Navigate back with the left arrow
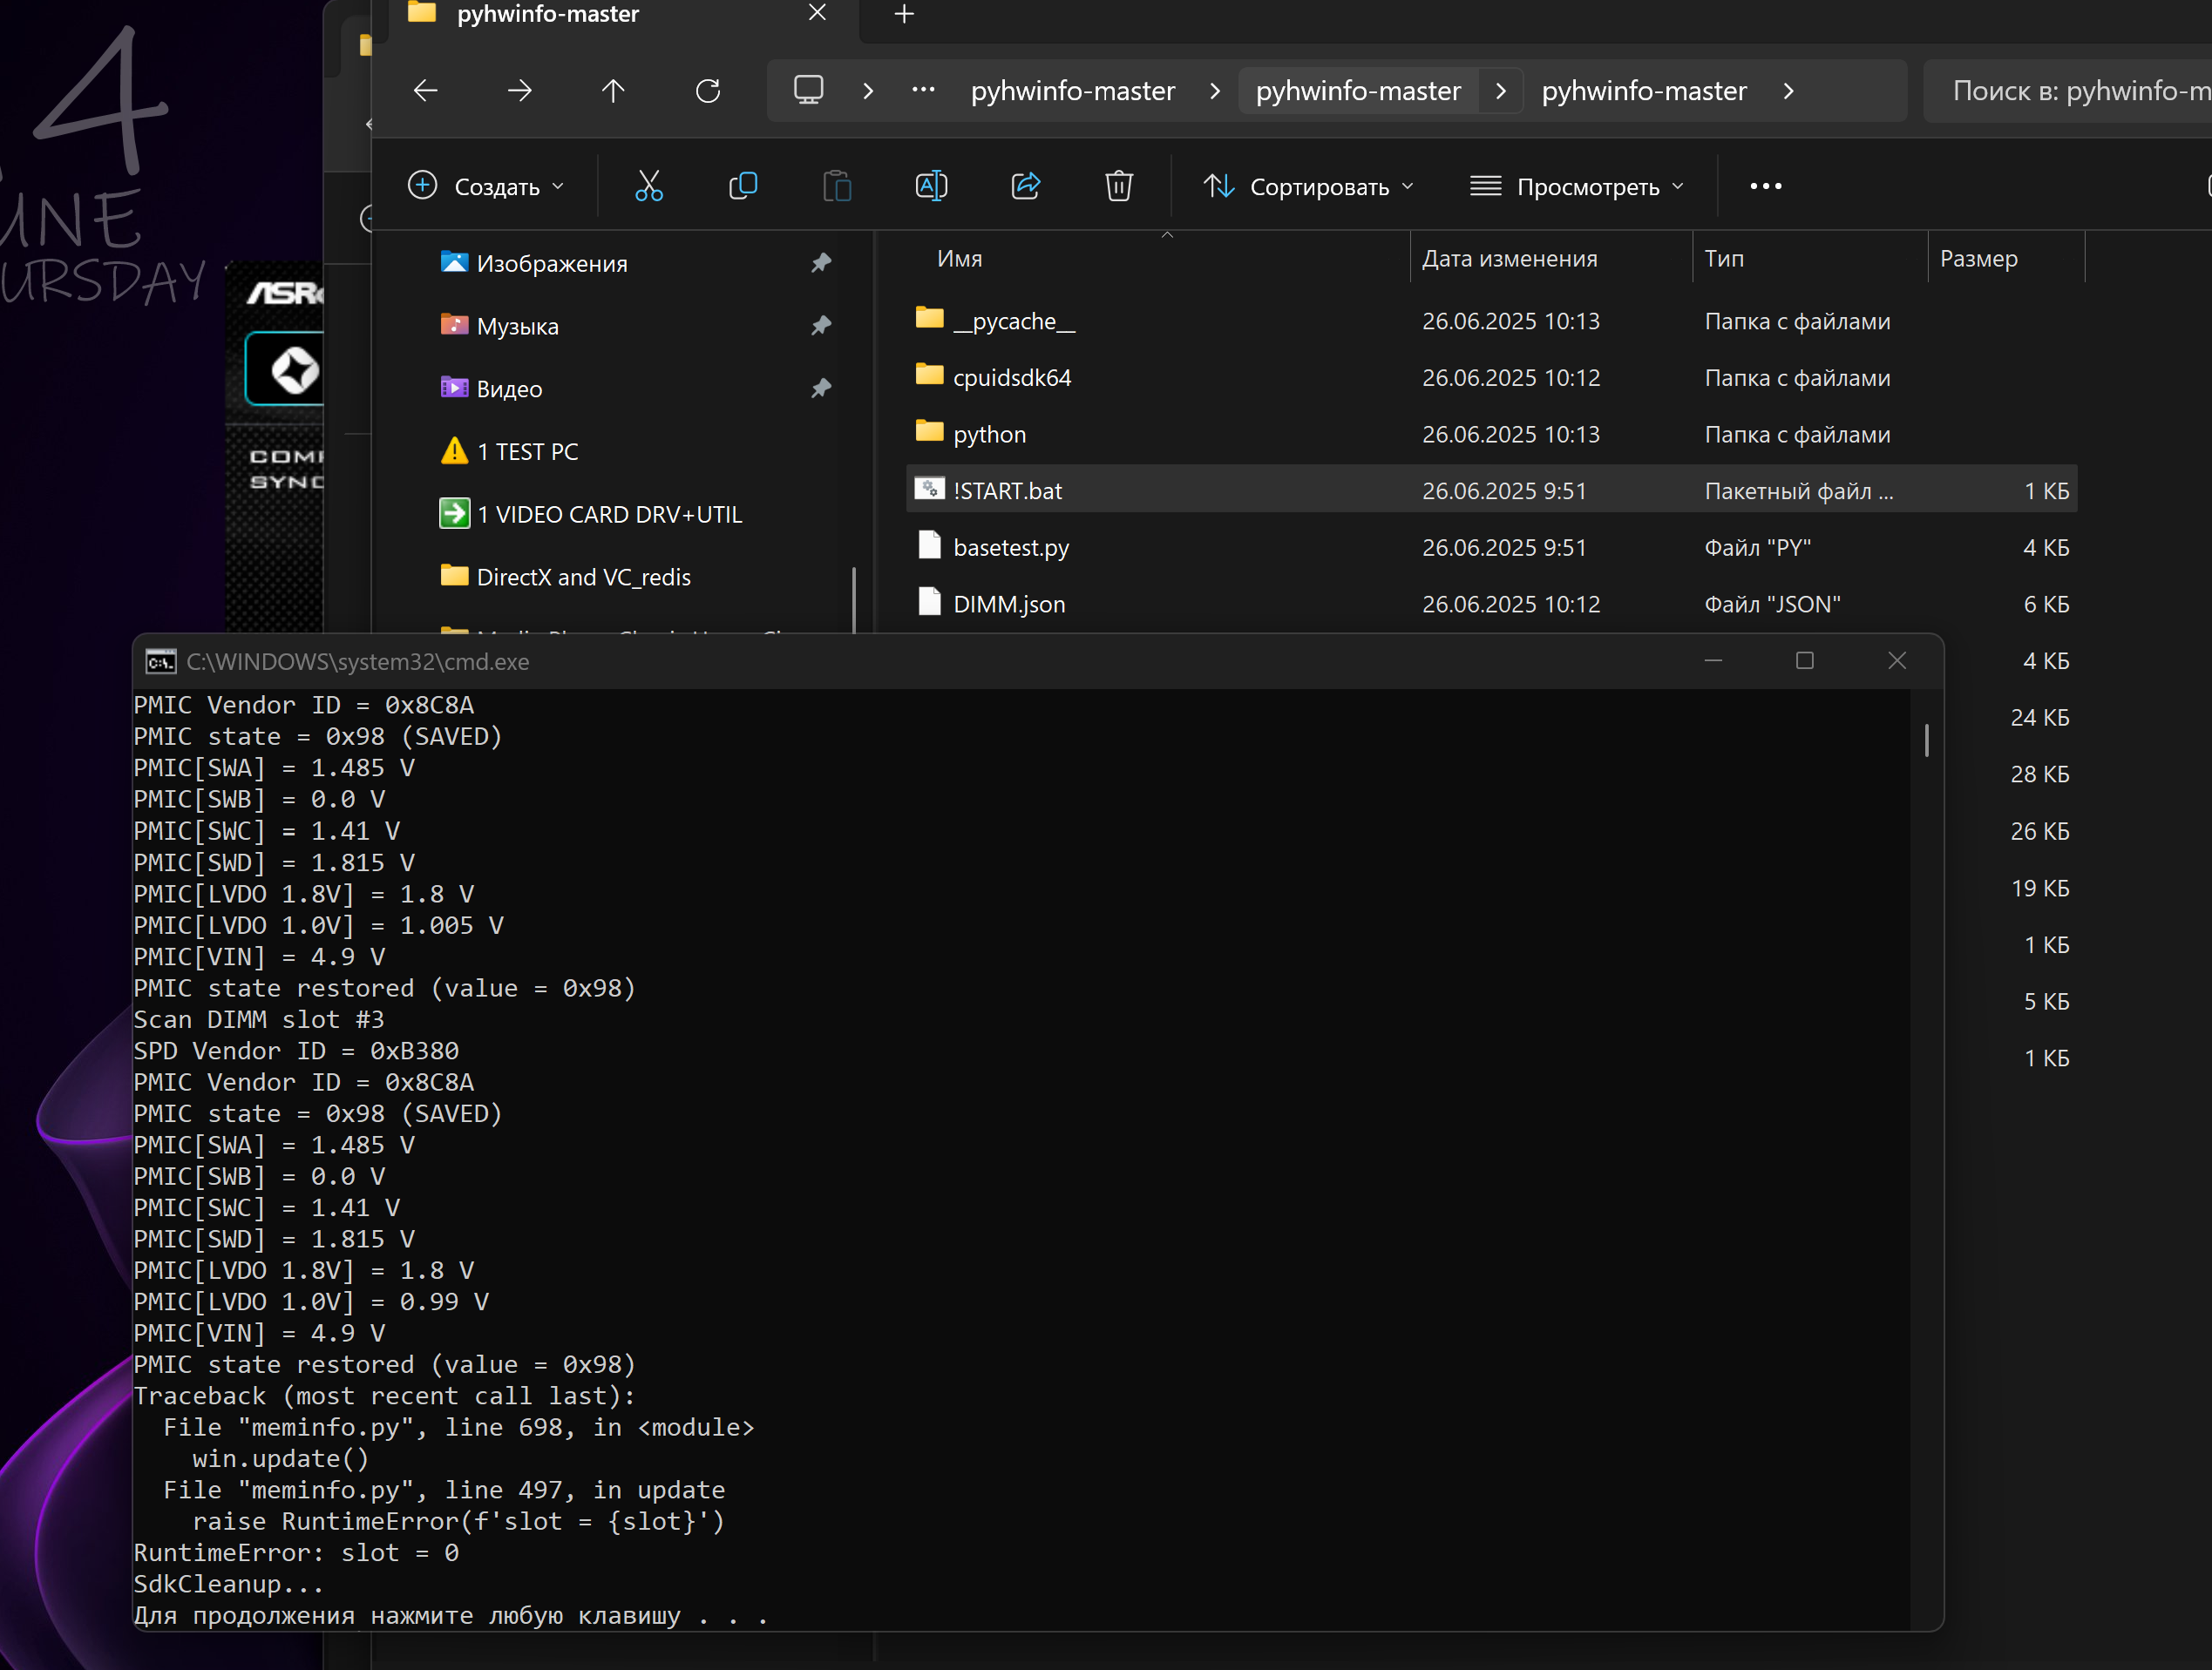The width and height of the screenshot is (2212, 1670). tap(426, 91)
